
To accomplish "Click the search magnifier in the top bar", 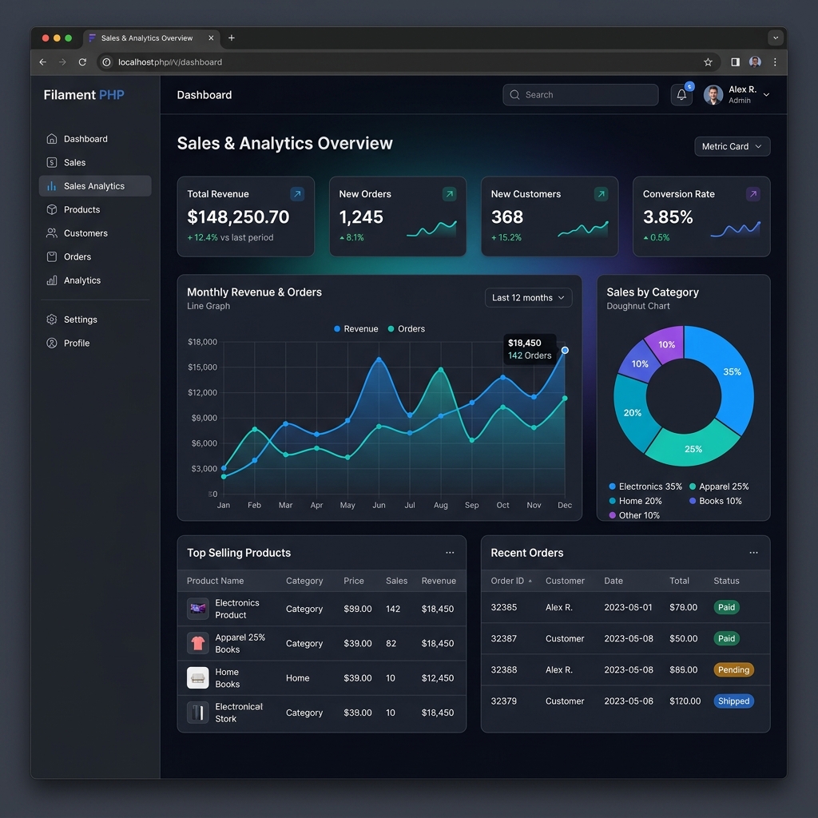I will tap(515, 94).
